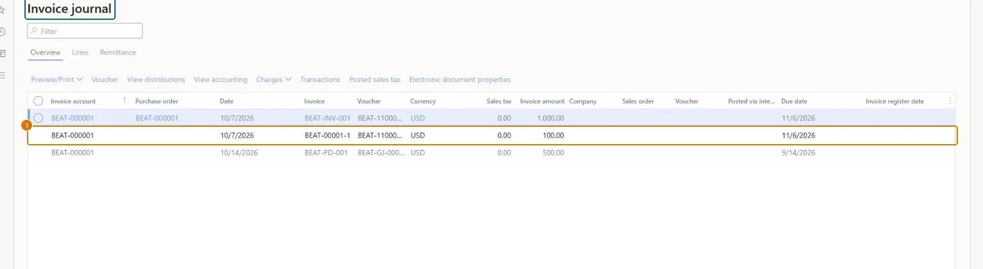This screenshot has width=983, height=269.
Task: Click the Date column header
Action: tap(226, 101)
